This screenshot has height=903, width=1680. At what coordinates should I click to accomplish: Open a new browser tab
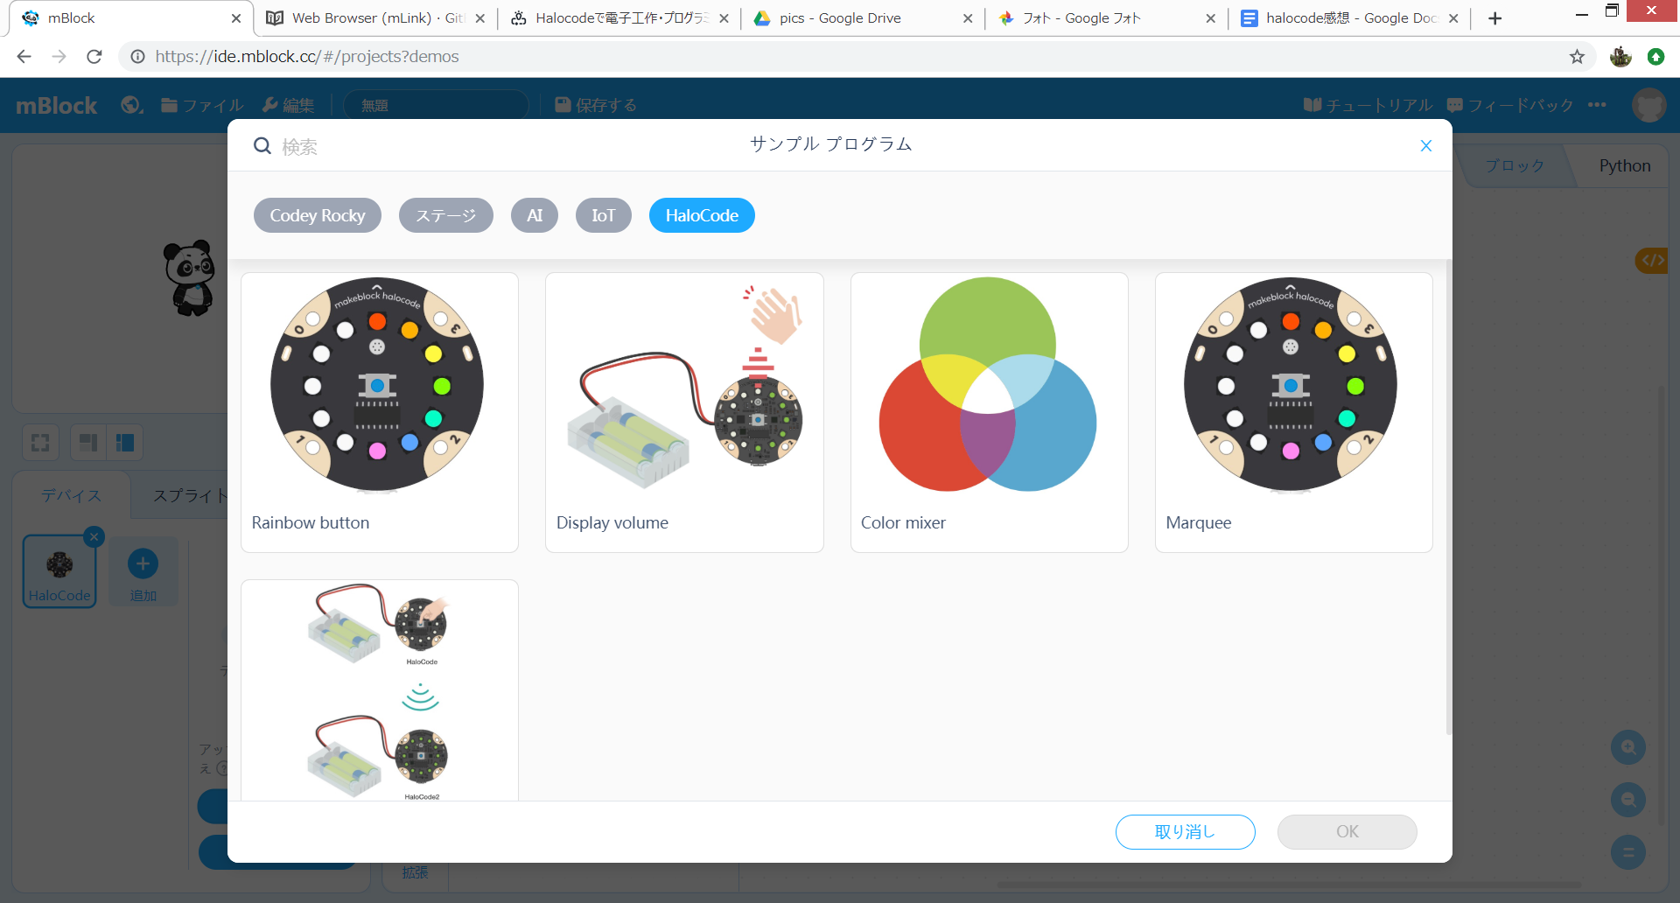point(1494,18)
